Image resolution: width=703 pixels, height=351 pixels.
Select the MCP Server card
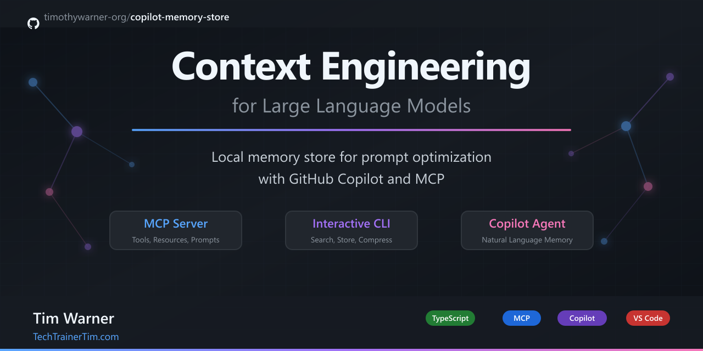pyautogui.click(x=176, y=230)
